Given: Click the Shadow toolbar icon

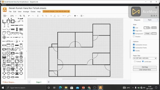Looking at the screenshot, I should click(x=58, y=16).
